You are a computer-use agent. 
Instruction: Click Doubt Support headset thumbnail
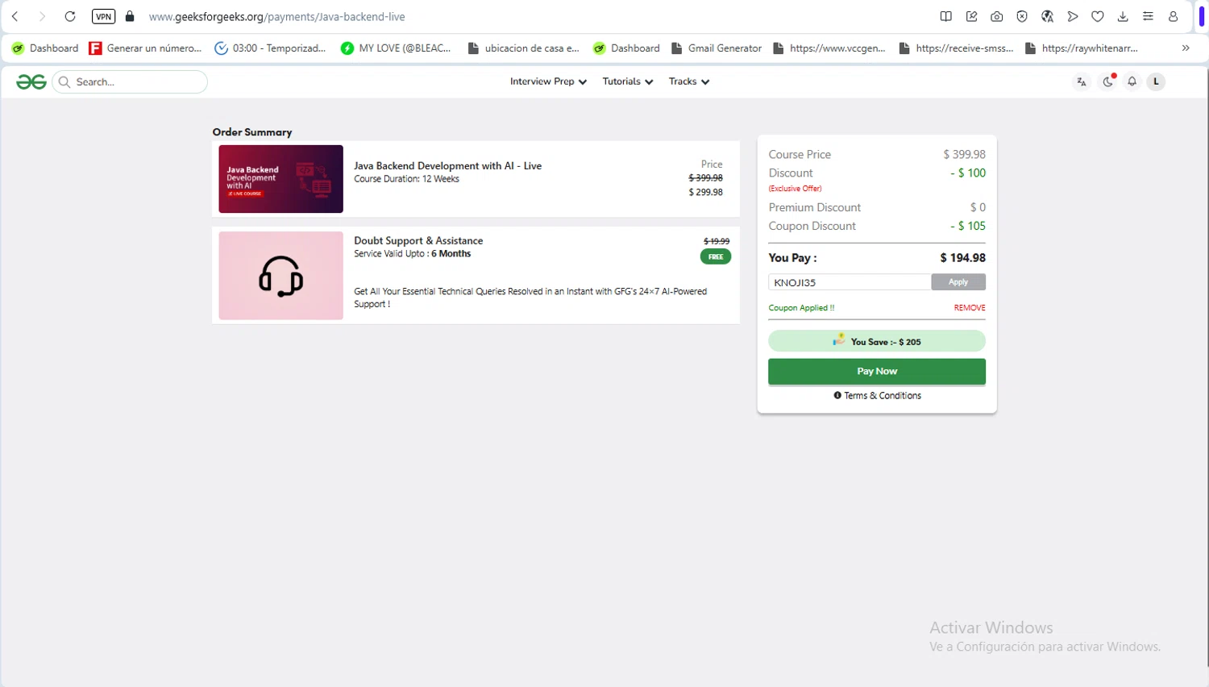[x=280, y=276]
